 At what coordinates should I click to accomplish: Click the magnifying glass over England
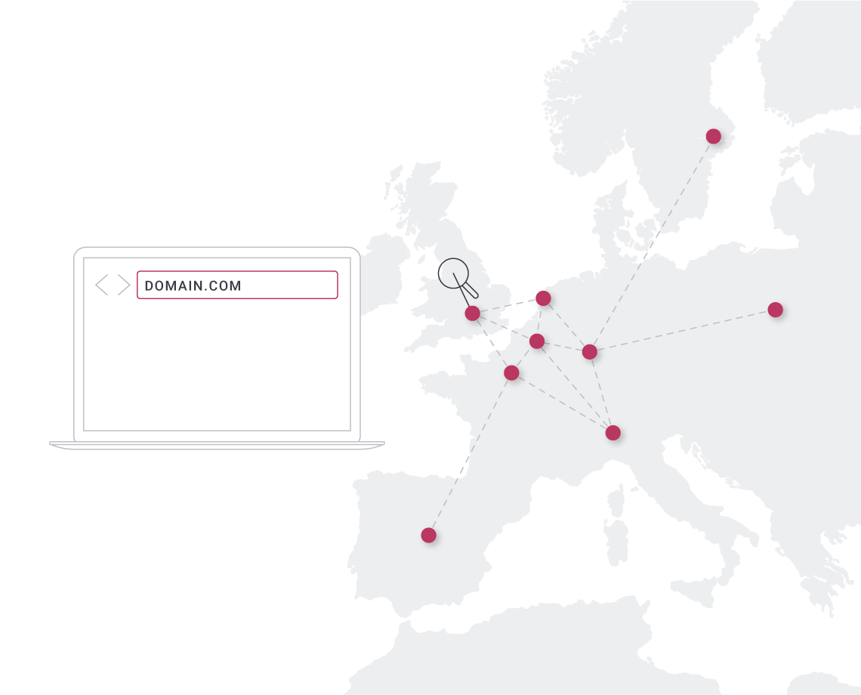coord(454,273)
